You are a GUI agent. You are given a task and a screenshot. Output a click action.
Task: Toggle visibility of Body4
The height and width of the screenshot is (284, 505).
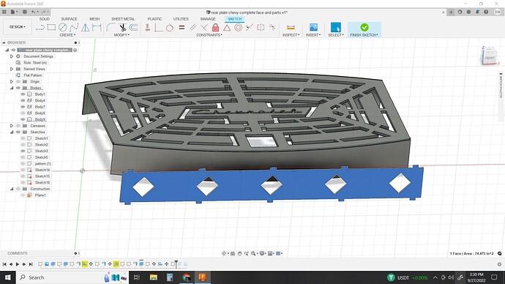pyautogui.click(x=23, y=100)
